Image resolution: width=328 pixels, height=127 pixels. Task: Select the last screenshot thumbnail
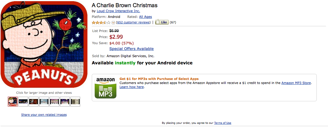[x=75, y=102]
